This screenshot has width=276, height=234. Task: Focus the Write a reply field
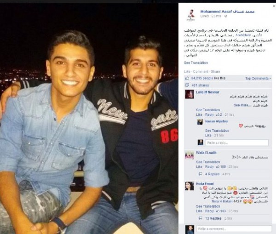pyautogui.click(x=237, y=143)
